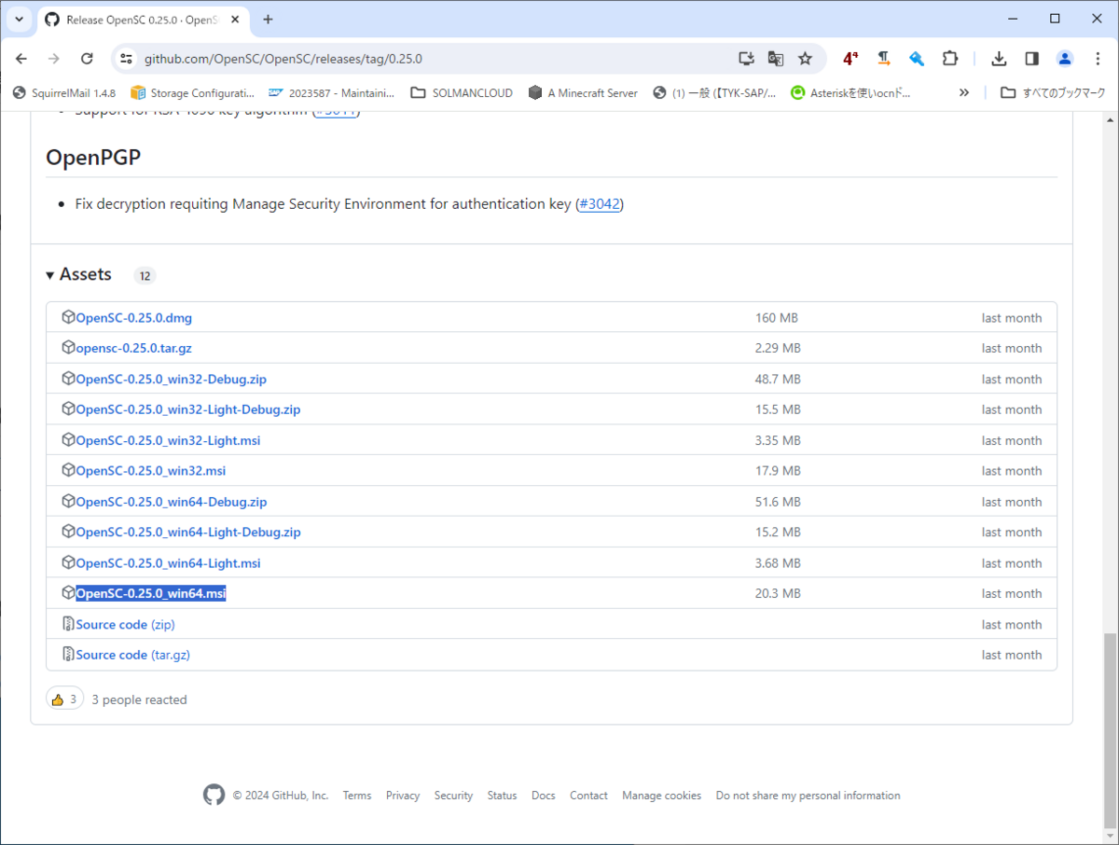
Task: Click the blue key password manager icon
Action: pyautogui.click(x=916, y=58)
